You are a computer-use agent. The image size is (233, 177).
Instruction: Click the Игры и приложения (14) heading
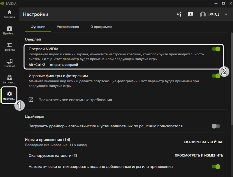tap(48, 140)
